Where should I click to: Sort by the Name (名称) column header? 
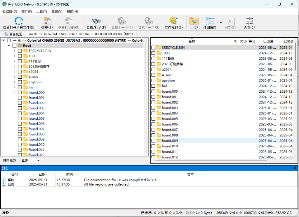coord(192,41)
